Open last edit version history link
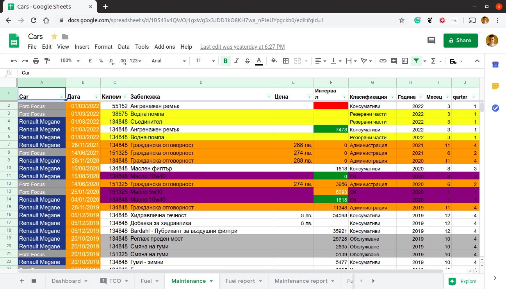Image resolution: width=506 pixels, height=289 pixels. [x=242, y=47]
